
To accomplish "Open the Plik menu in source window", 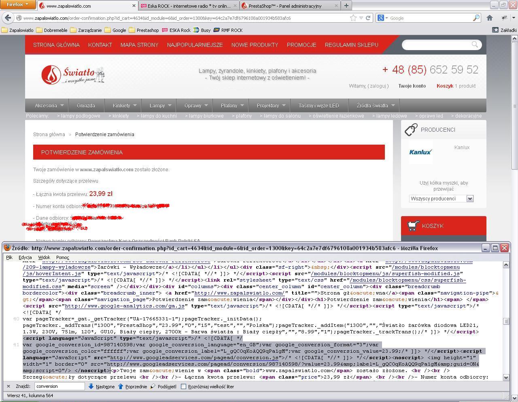I will 9,257.
